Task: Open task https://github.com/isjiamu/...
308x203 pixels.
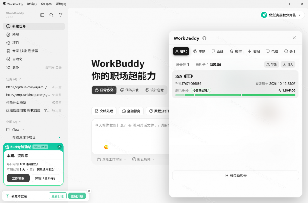Action: (x=34, y=87)
